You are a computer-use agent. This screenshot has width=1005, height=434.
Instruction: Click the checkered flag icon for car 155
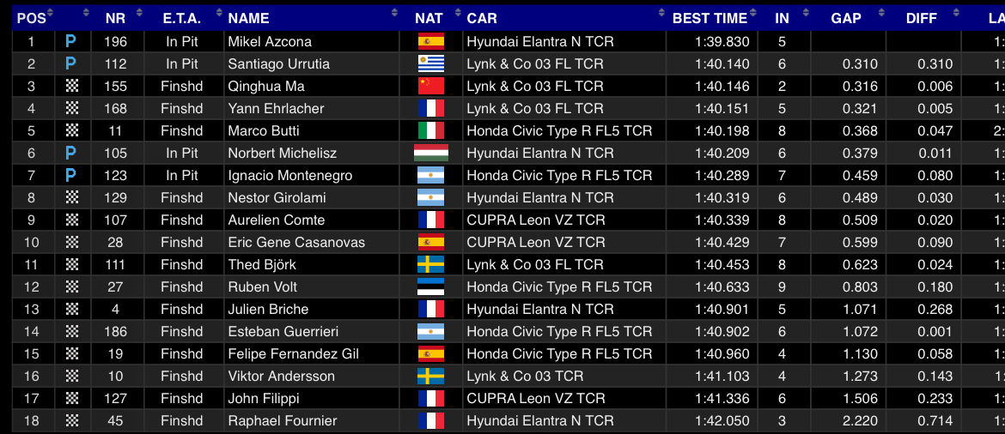(72, 87)
